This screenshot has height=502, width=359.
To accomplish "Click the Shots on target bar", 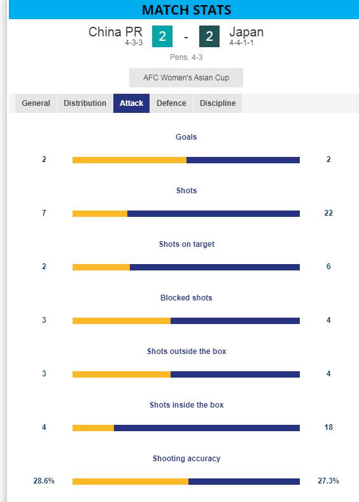I will pyautogui.click(x=187, y=267).
